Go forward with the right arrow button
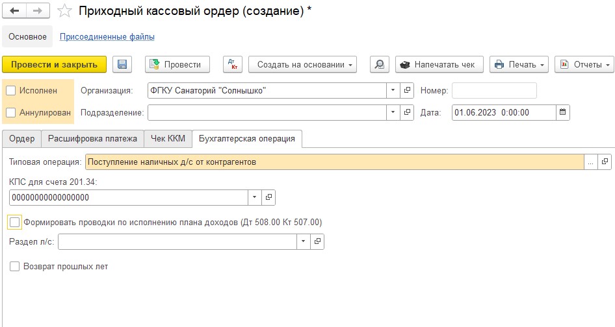Image resolution: width=615 pixels, height=327 pixels. point(38,11)
